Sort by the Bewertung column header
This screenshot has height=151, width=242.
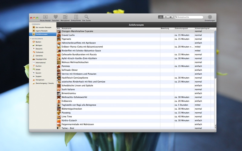tap(167, 28)
